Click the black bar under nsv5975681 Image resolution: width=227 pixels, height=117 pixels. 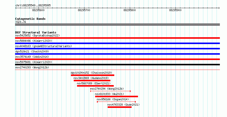pyautogui.click(x=117, y=65)
